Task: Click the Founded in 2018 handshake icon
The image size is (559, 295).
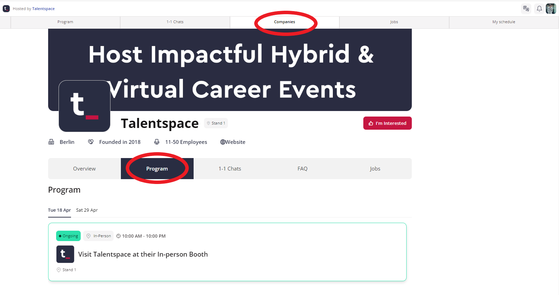Action: (91, 142)
